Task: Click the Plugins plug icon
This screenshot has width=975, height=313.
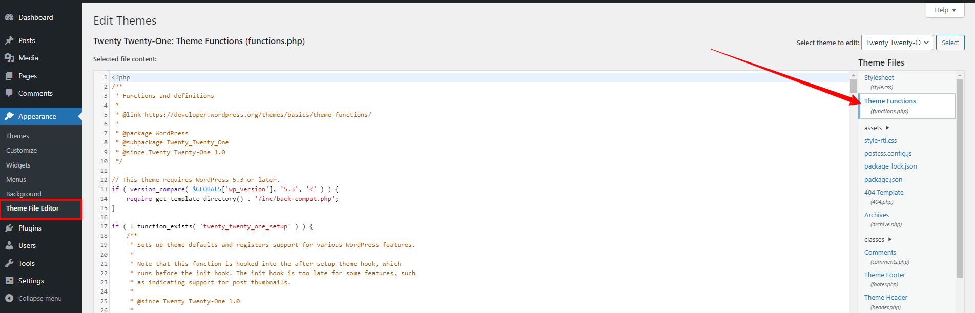Action: coord(9,228)
